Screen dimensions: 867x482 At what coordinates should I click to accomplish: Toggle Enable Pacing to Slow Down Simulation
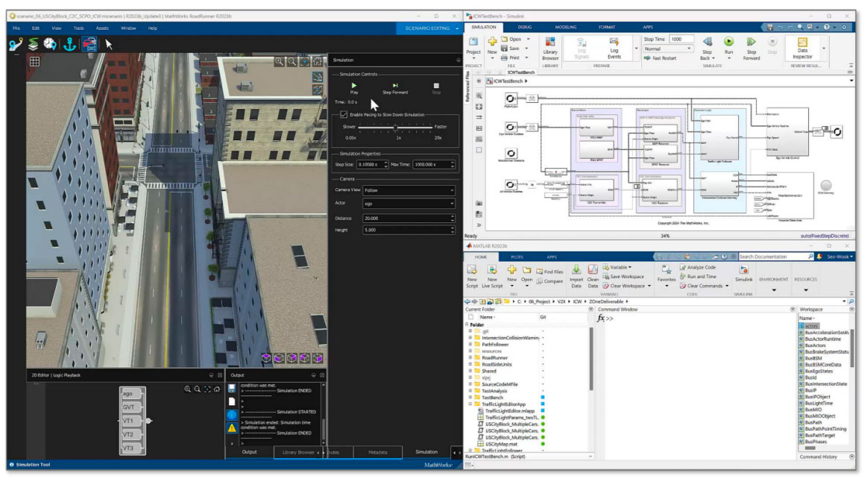[344, 115]
